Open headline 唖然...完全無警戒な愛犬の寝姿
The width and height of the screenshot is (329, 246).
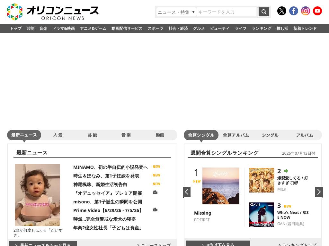104,219
